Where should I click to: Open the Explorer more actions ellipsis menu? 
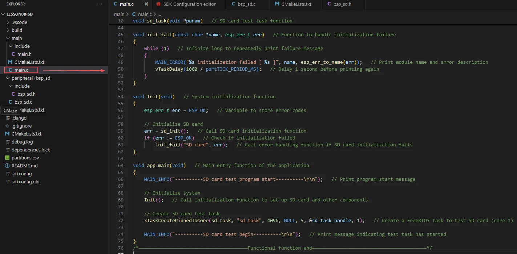100,4
